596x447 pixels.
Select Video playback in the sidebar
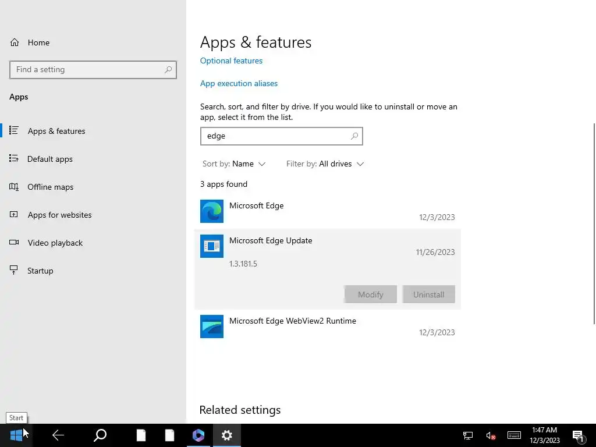(93, 243)
